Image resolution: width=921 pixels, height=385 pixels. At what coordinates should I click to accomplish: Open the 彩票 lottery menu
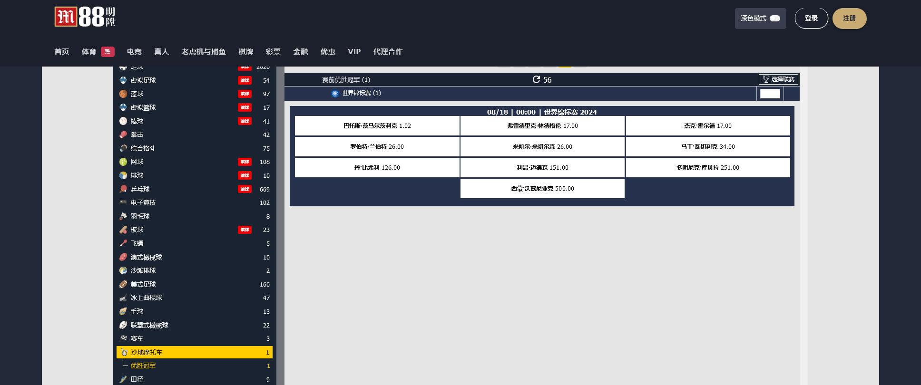[273, 52]
